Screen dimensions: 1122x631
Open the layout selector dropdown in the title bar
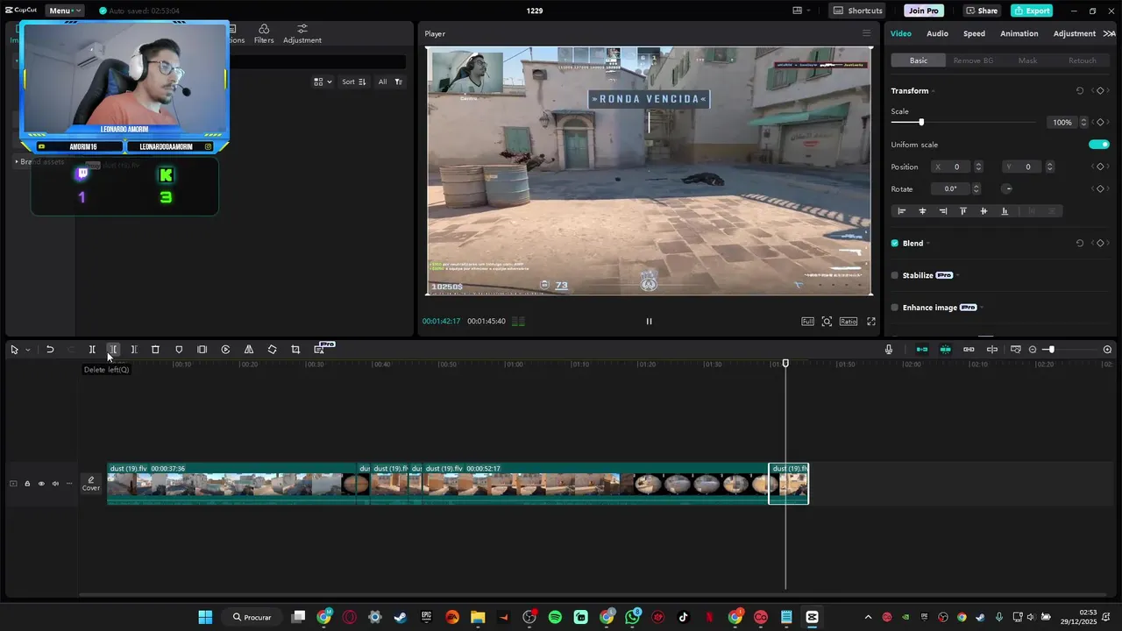coord(802,11)
